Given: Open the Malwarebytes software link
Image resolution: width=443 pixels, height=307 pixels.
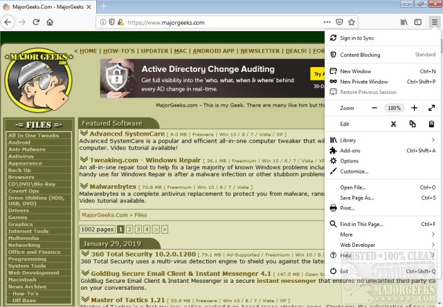Looking at the screenshot, I should coord(113,187).
